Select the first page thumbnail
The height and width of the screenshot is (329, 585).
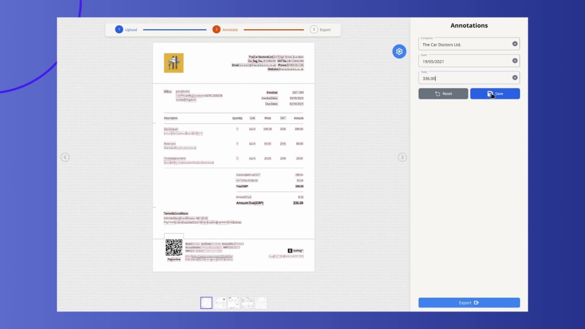tap(207, 303)
